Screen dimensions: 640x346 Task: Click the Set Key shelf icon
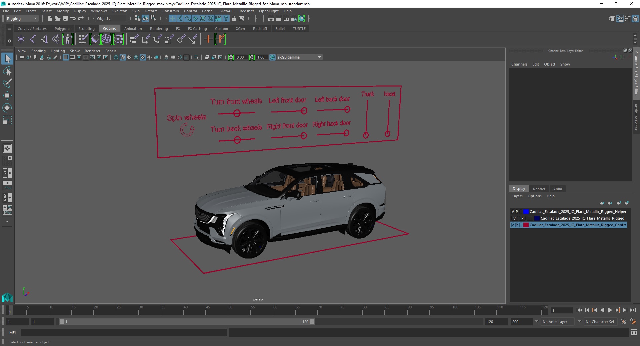(x=208, y=39)
